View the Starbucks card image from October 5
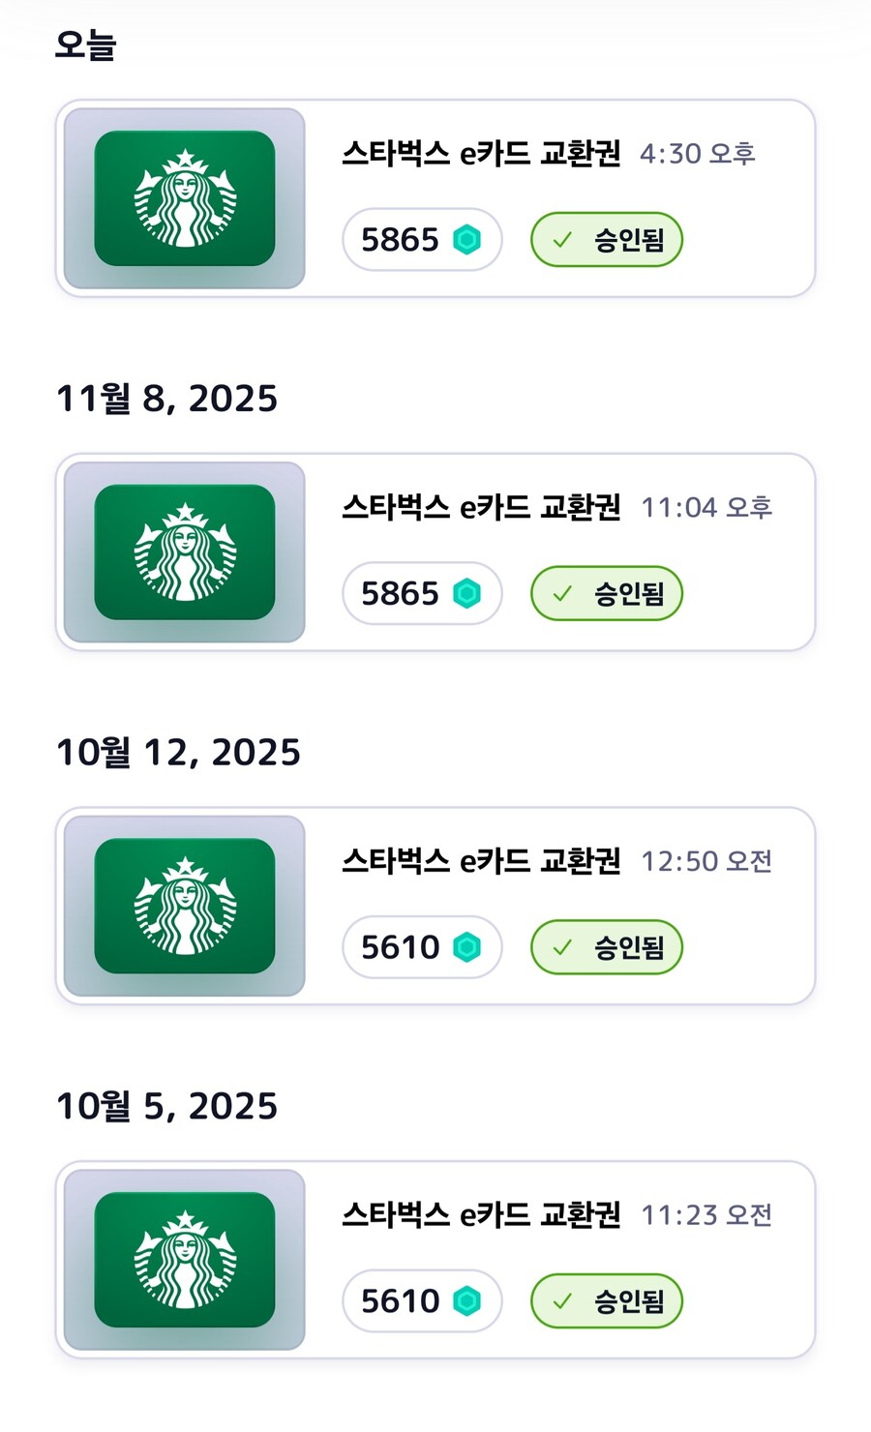This screenshot has height=1432, width=871. pyautogui.click(x=185, y=1260)
